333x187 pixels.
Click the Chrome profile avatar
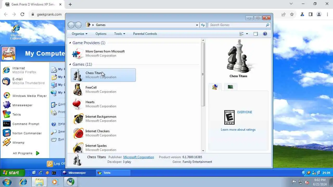[319, 15]
